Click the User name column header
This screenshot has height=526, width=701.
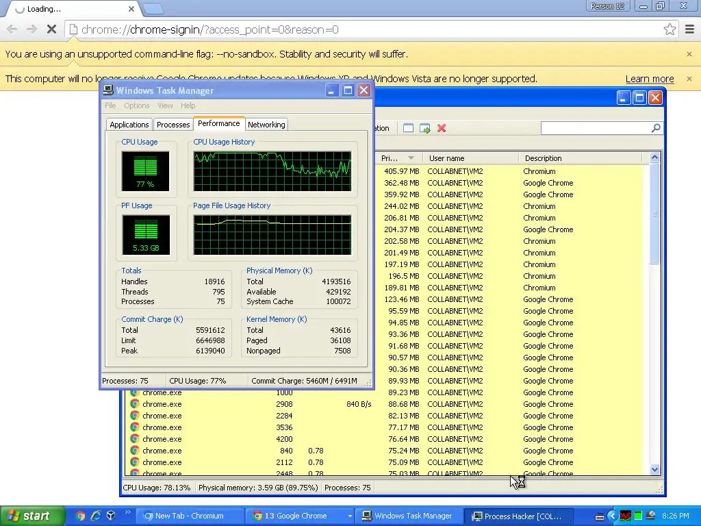471,158
